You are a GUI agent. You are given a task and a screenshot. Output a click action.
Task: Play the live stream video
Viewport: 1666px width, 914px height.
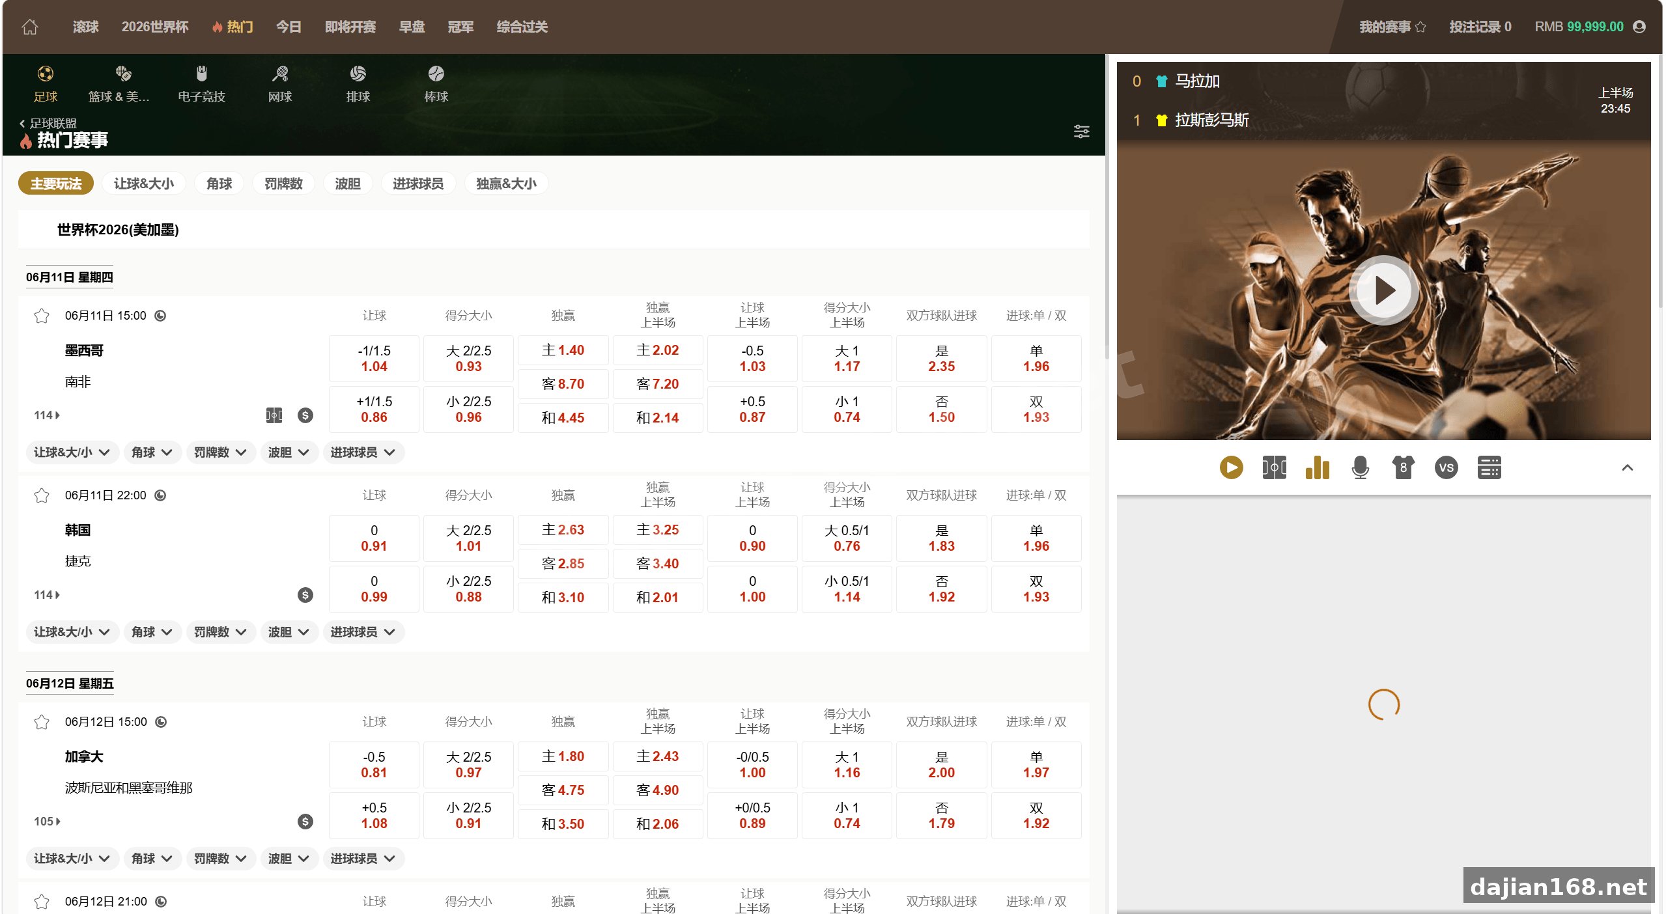1384,290
